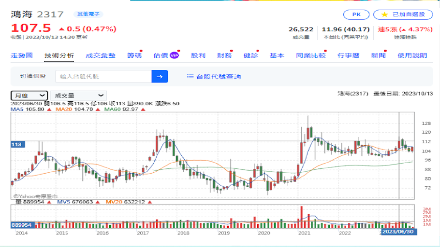Click the 2023/06/30 date marker on timeline
Image resolution: width=440 pixels, height=247 pixels.
398,232
